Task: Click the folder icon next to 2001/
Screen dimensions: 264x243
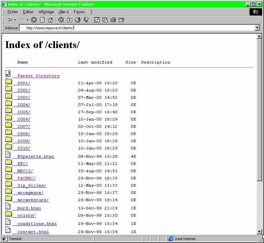Action: [x=9, y=81]
